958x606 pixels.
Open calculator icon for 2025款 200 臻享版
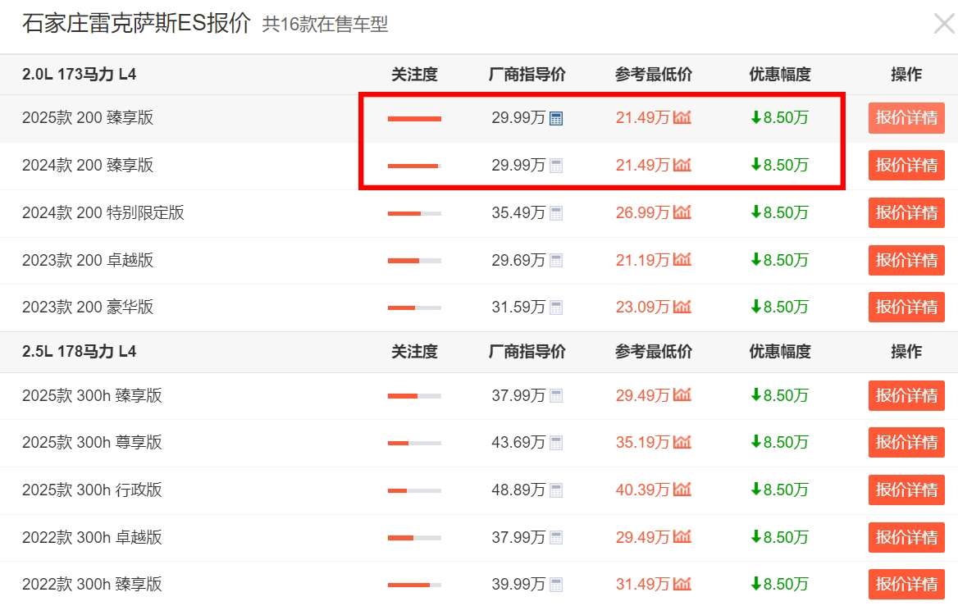point(556,119)
